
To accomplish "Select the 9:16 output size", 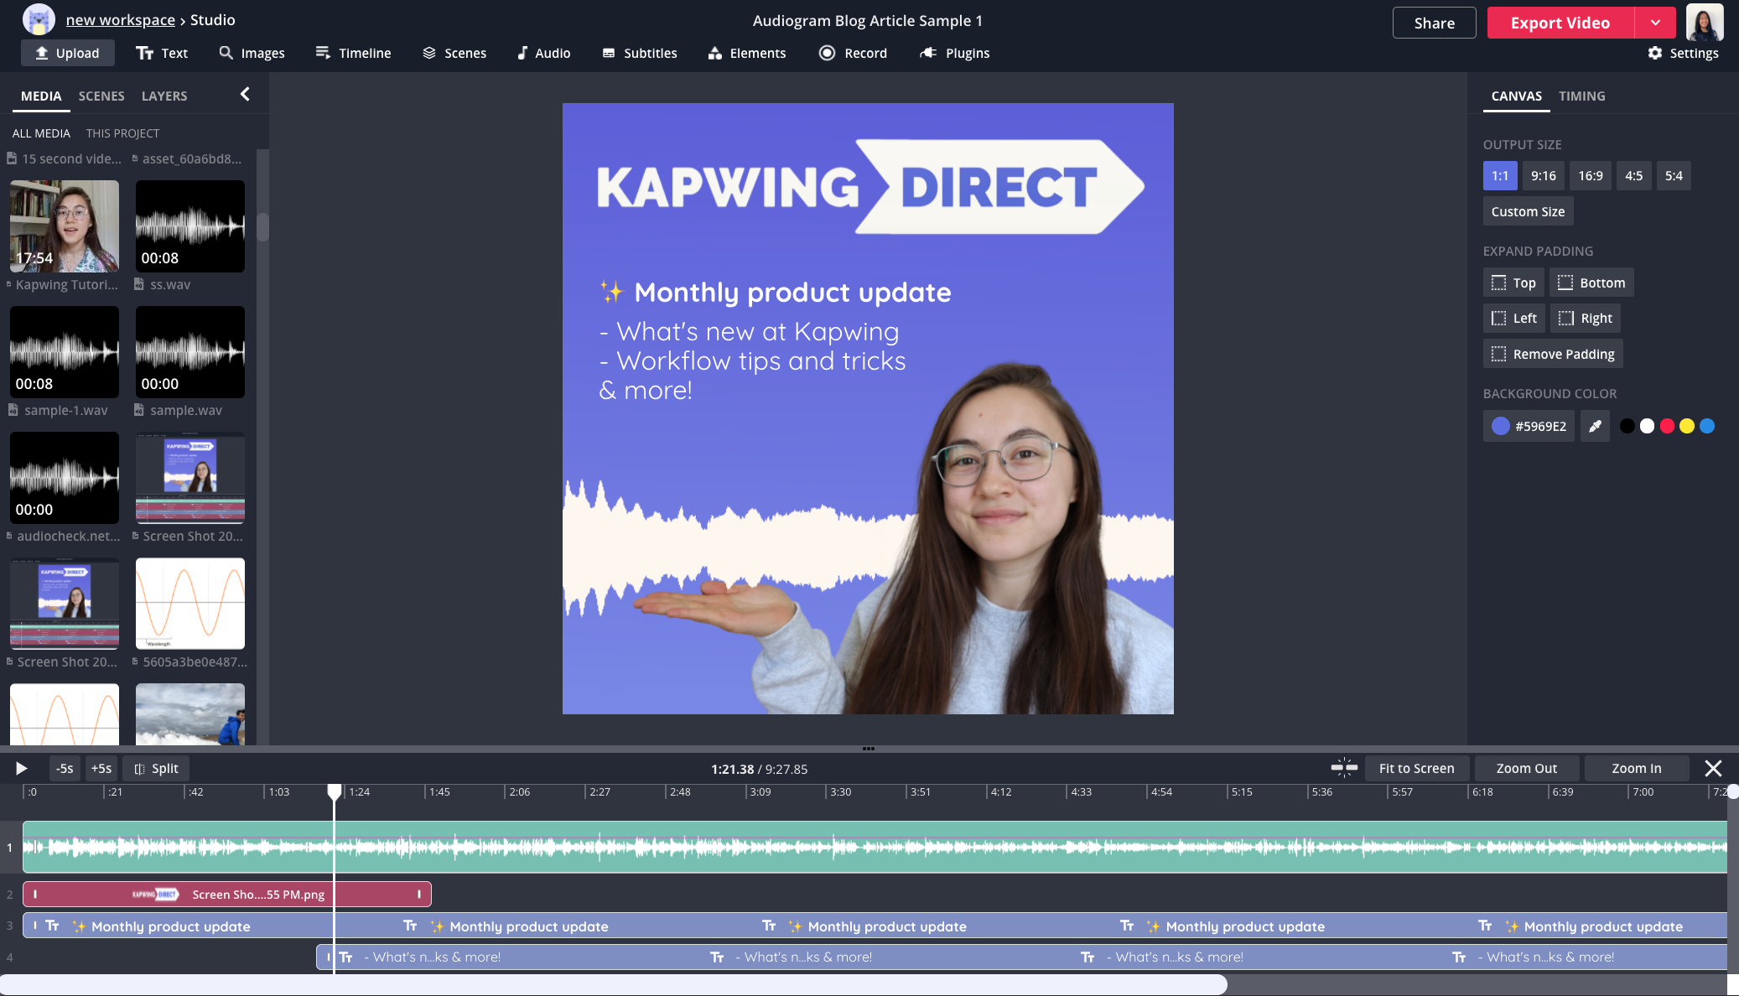I will (x=1543, y=175).
